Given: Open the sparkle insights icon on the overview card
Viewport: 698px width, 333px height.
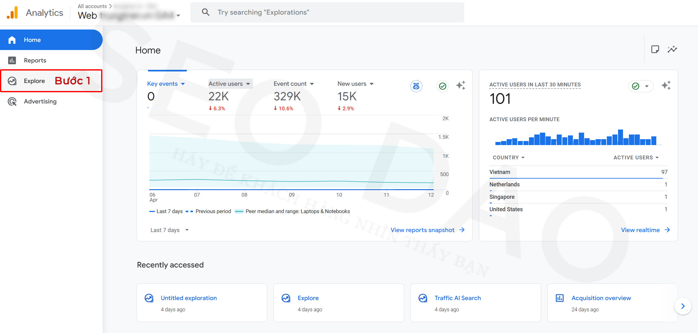Looking at the screenshot, I should (x=461, y=85).
